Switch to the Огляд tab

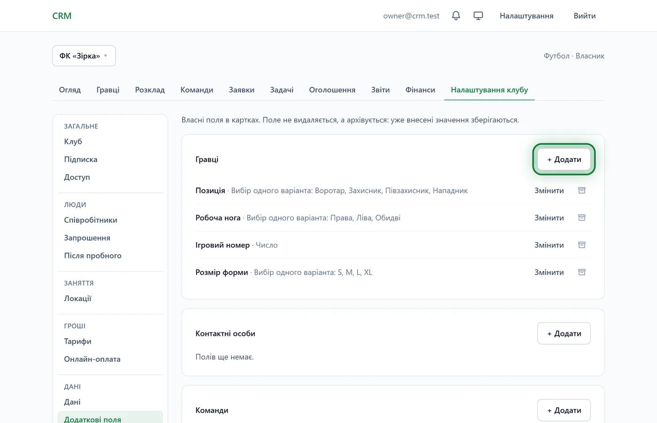70,90
